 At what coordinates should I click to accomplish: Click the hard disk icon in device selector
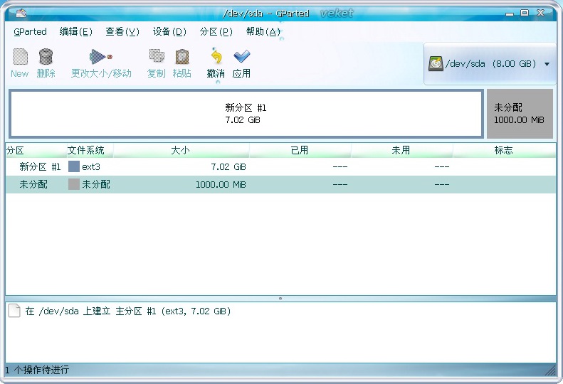pyautogui.click(x=436, y=64)
